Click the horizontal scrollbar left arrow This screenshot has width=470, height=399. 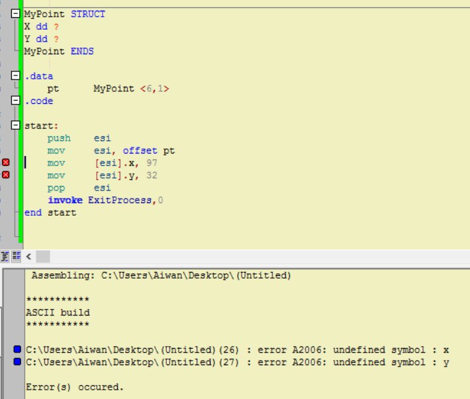pos(28,257)
